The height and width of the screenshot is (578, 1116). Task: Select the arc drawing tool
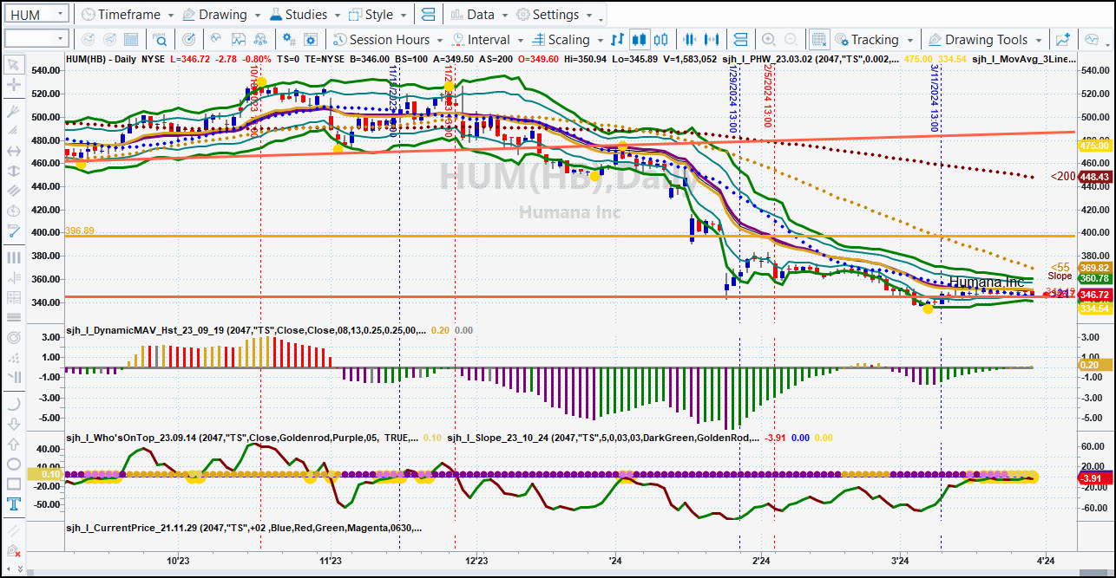coord(13,403)
